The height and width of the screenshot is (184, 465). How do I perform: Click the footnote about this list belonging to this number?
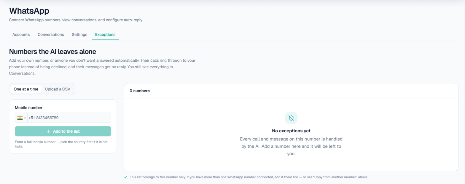[249, 177]
